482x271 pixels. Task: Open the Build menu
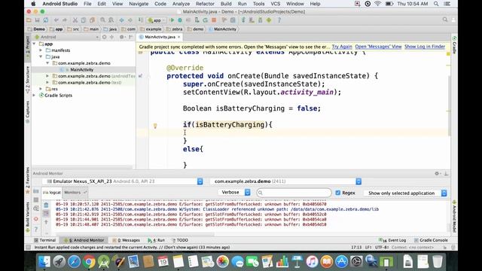coord(226,4)
